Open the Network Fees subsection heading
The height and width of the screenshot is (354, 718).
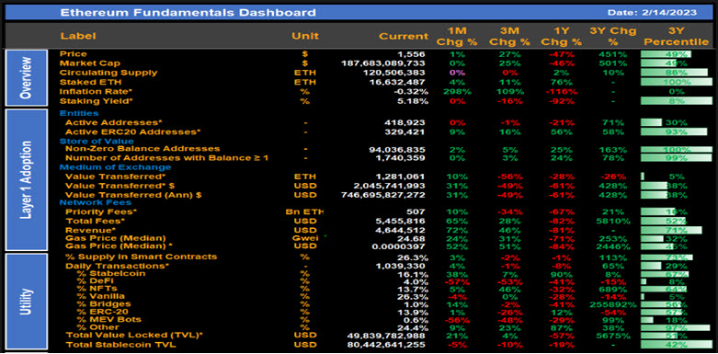click(x=96, y=202)
